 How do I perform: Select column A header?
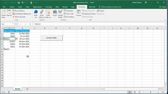[9, 28]
